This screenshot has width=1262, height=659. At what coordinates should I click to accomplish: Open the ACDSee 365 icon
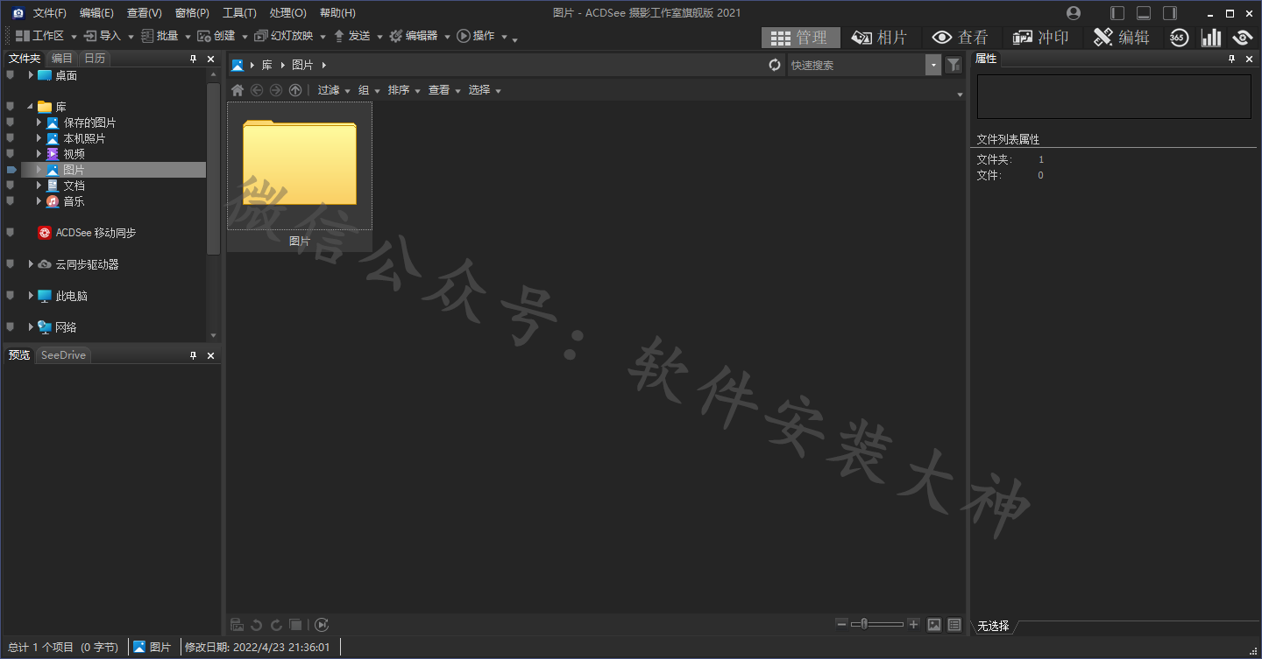tap(1179, 37)
